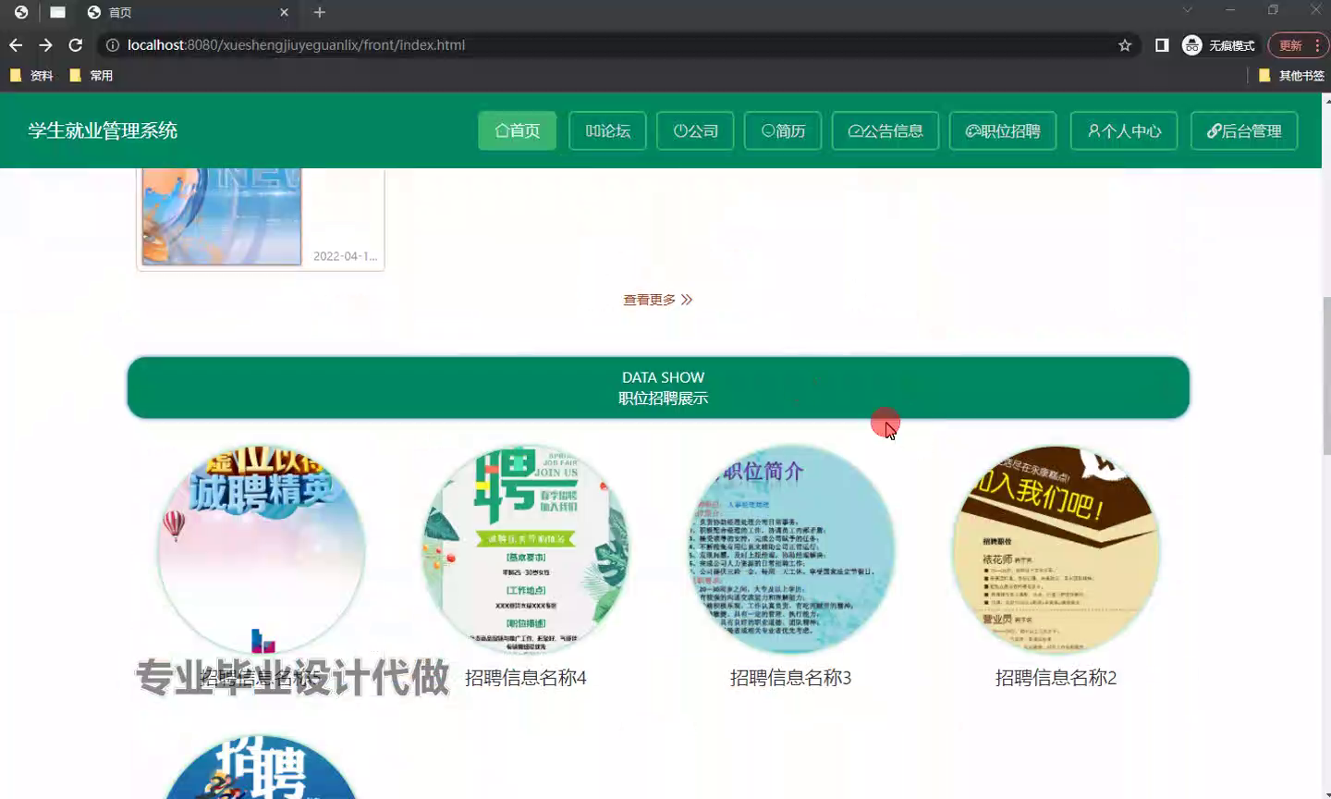Open the side panel icon in the toolbar

[x=1162, y=45]
